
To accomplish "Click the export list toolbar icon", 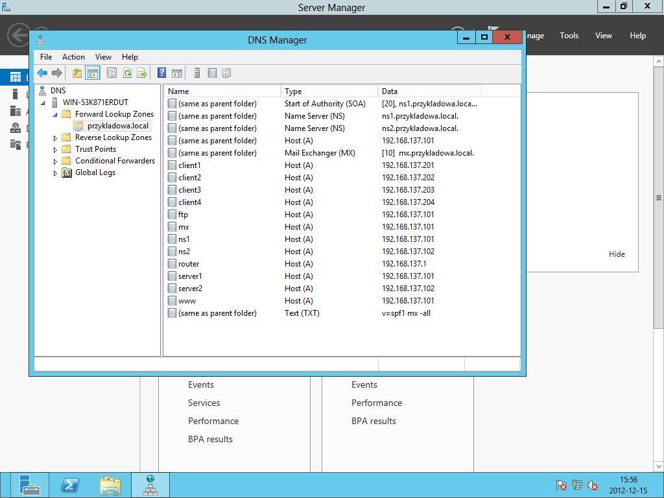I will pos(142,73).
